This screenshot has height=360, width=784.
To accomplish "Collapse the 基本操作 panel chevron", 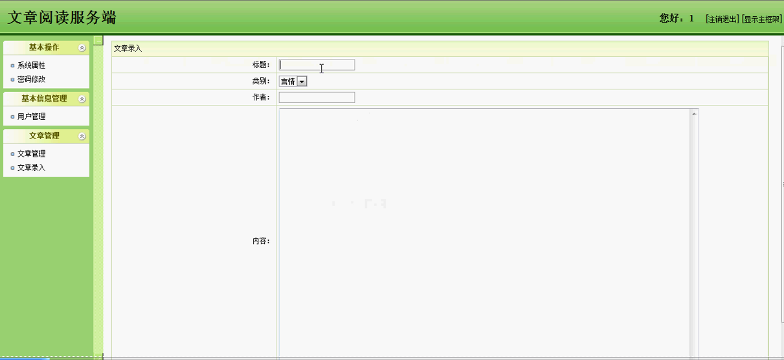I will pyautogui.click(x=82, y=48).
